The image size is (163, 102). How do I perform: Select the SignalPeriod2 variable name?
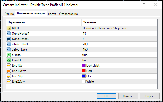coord(21,39)
